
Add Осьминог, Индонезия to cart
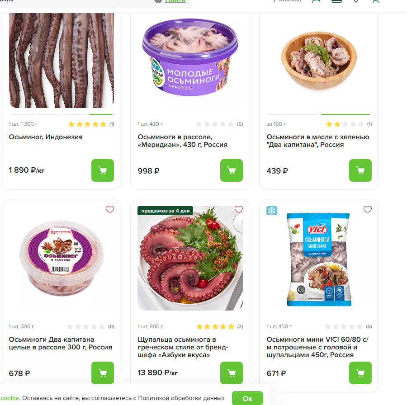pos(103,170)
